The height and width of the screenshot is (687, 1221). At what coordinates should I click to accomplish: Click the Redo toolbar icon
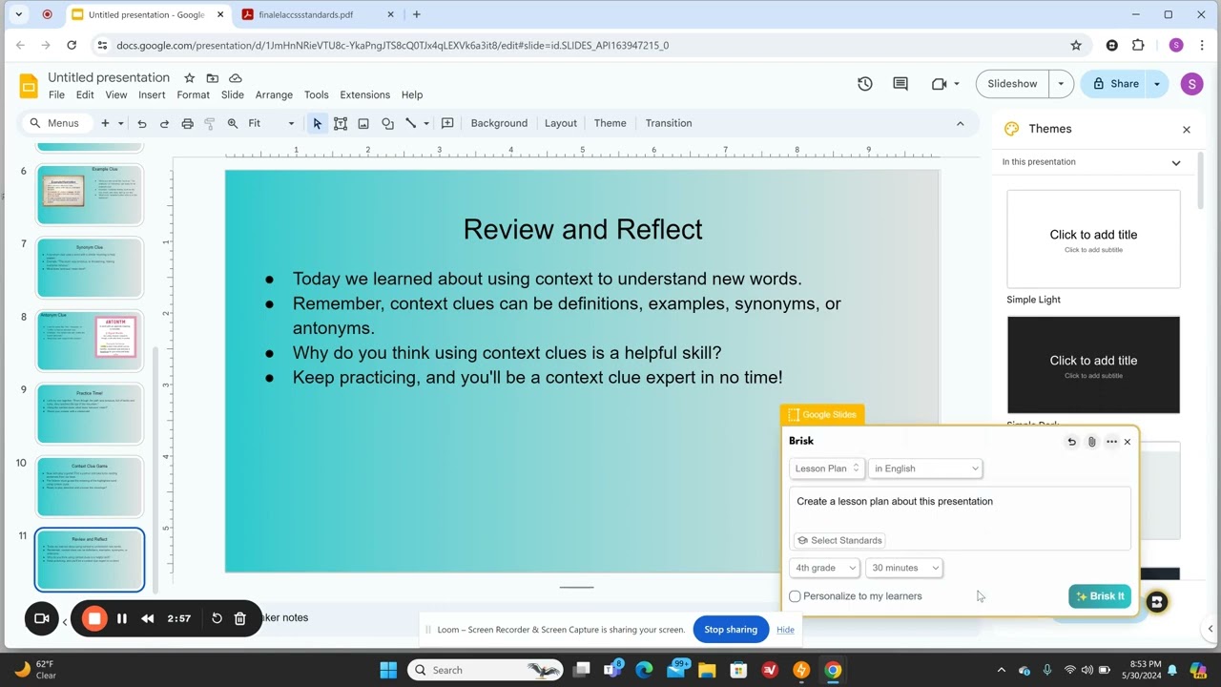tap(164, 123)
